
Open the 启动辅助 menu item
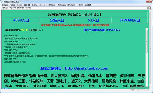point(5,5)
